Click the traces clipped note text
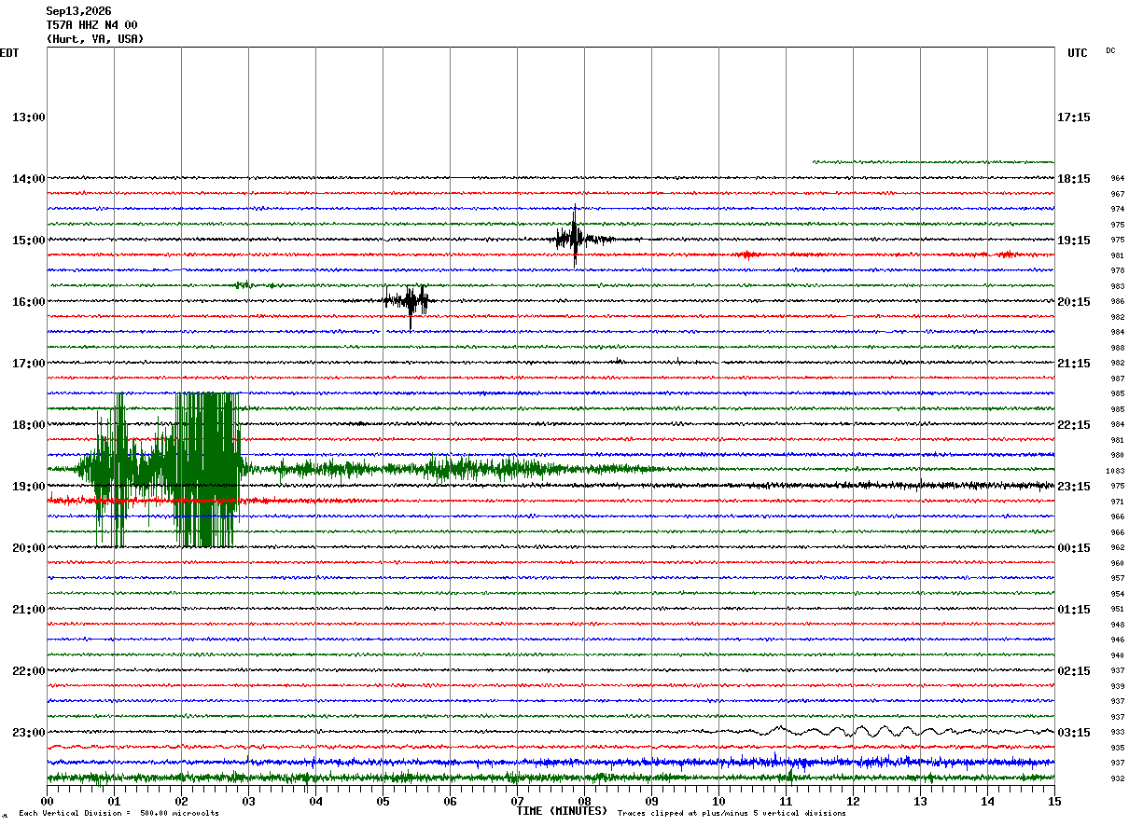The width and height of the screenshot is (1129, 826). point(732,813)
